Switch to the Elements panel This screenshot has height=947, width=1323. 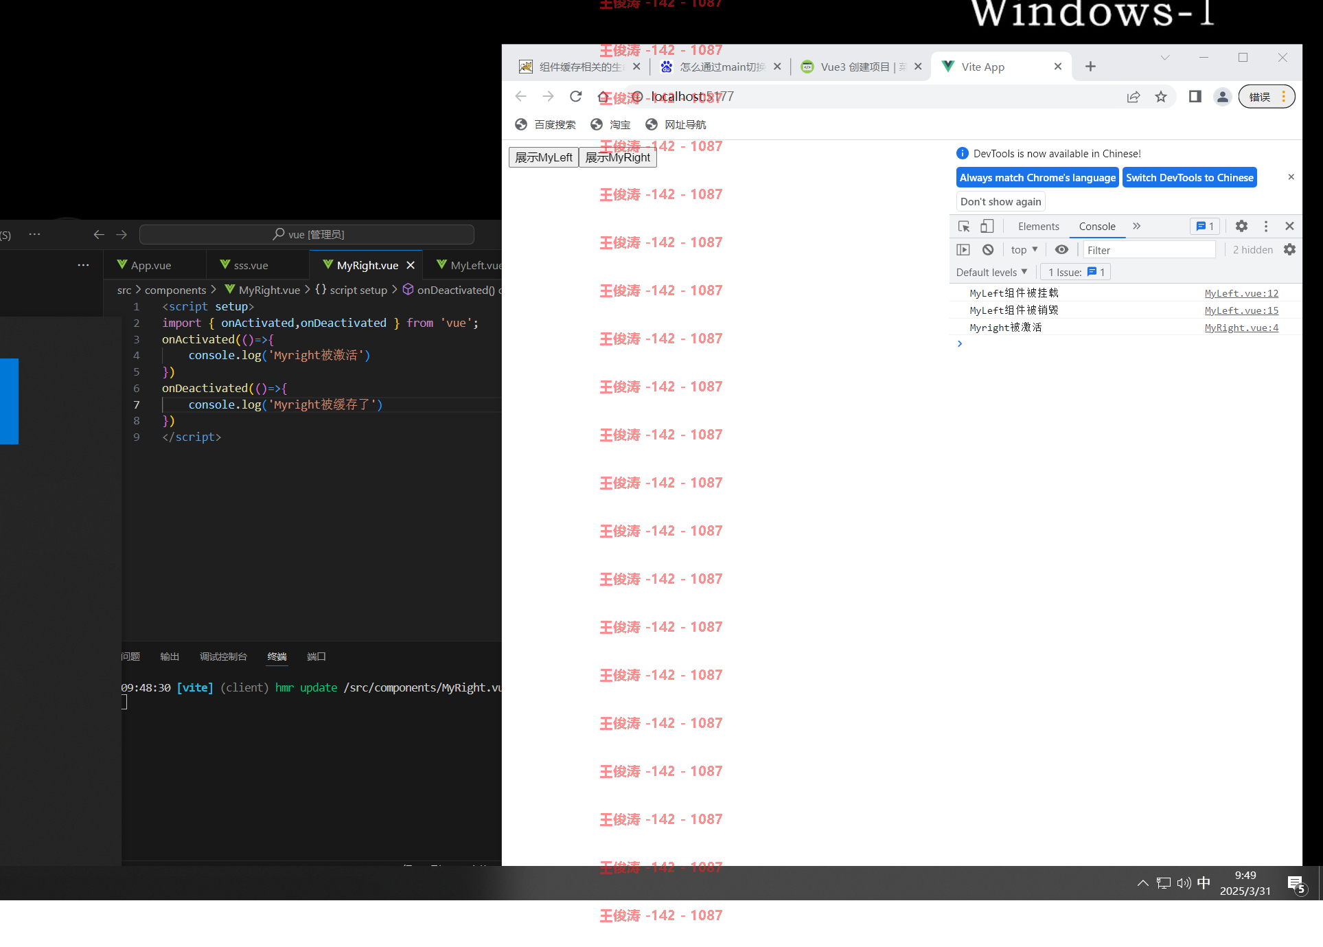(x=1038, y=226)
